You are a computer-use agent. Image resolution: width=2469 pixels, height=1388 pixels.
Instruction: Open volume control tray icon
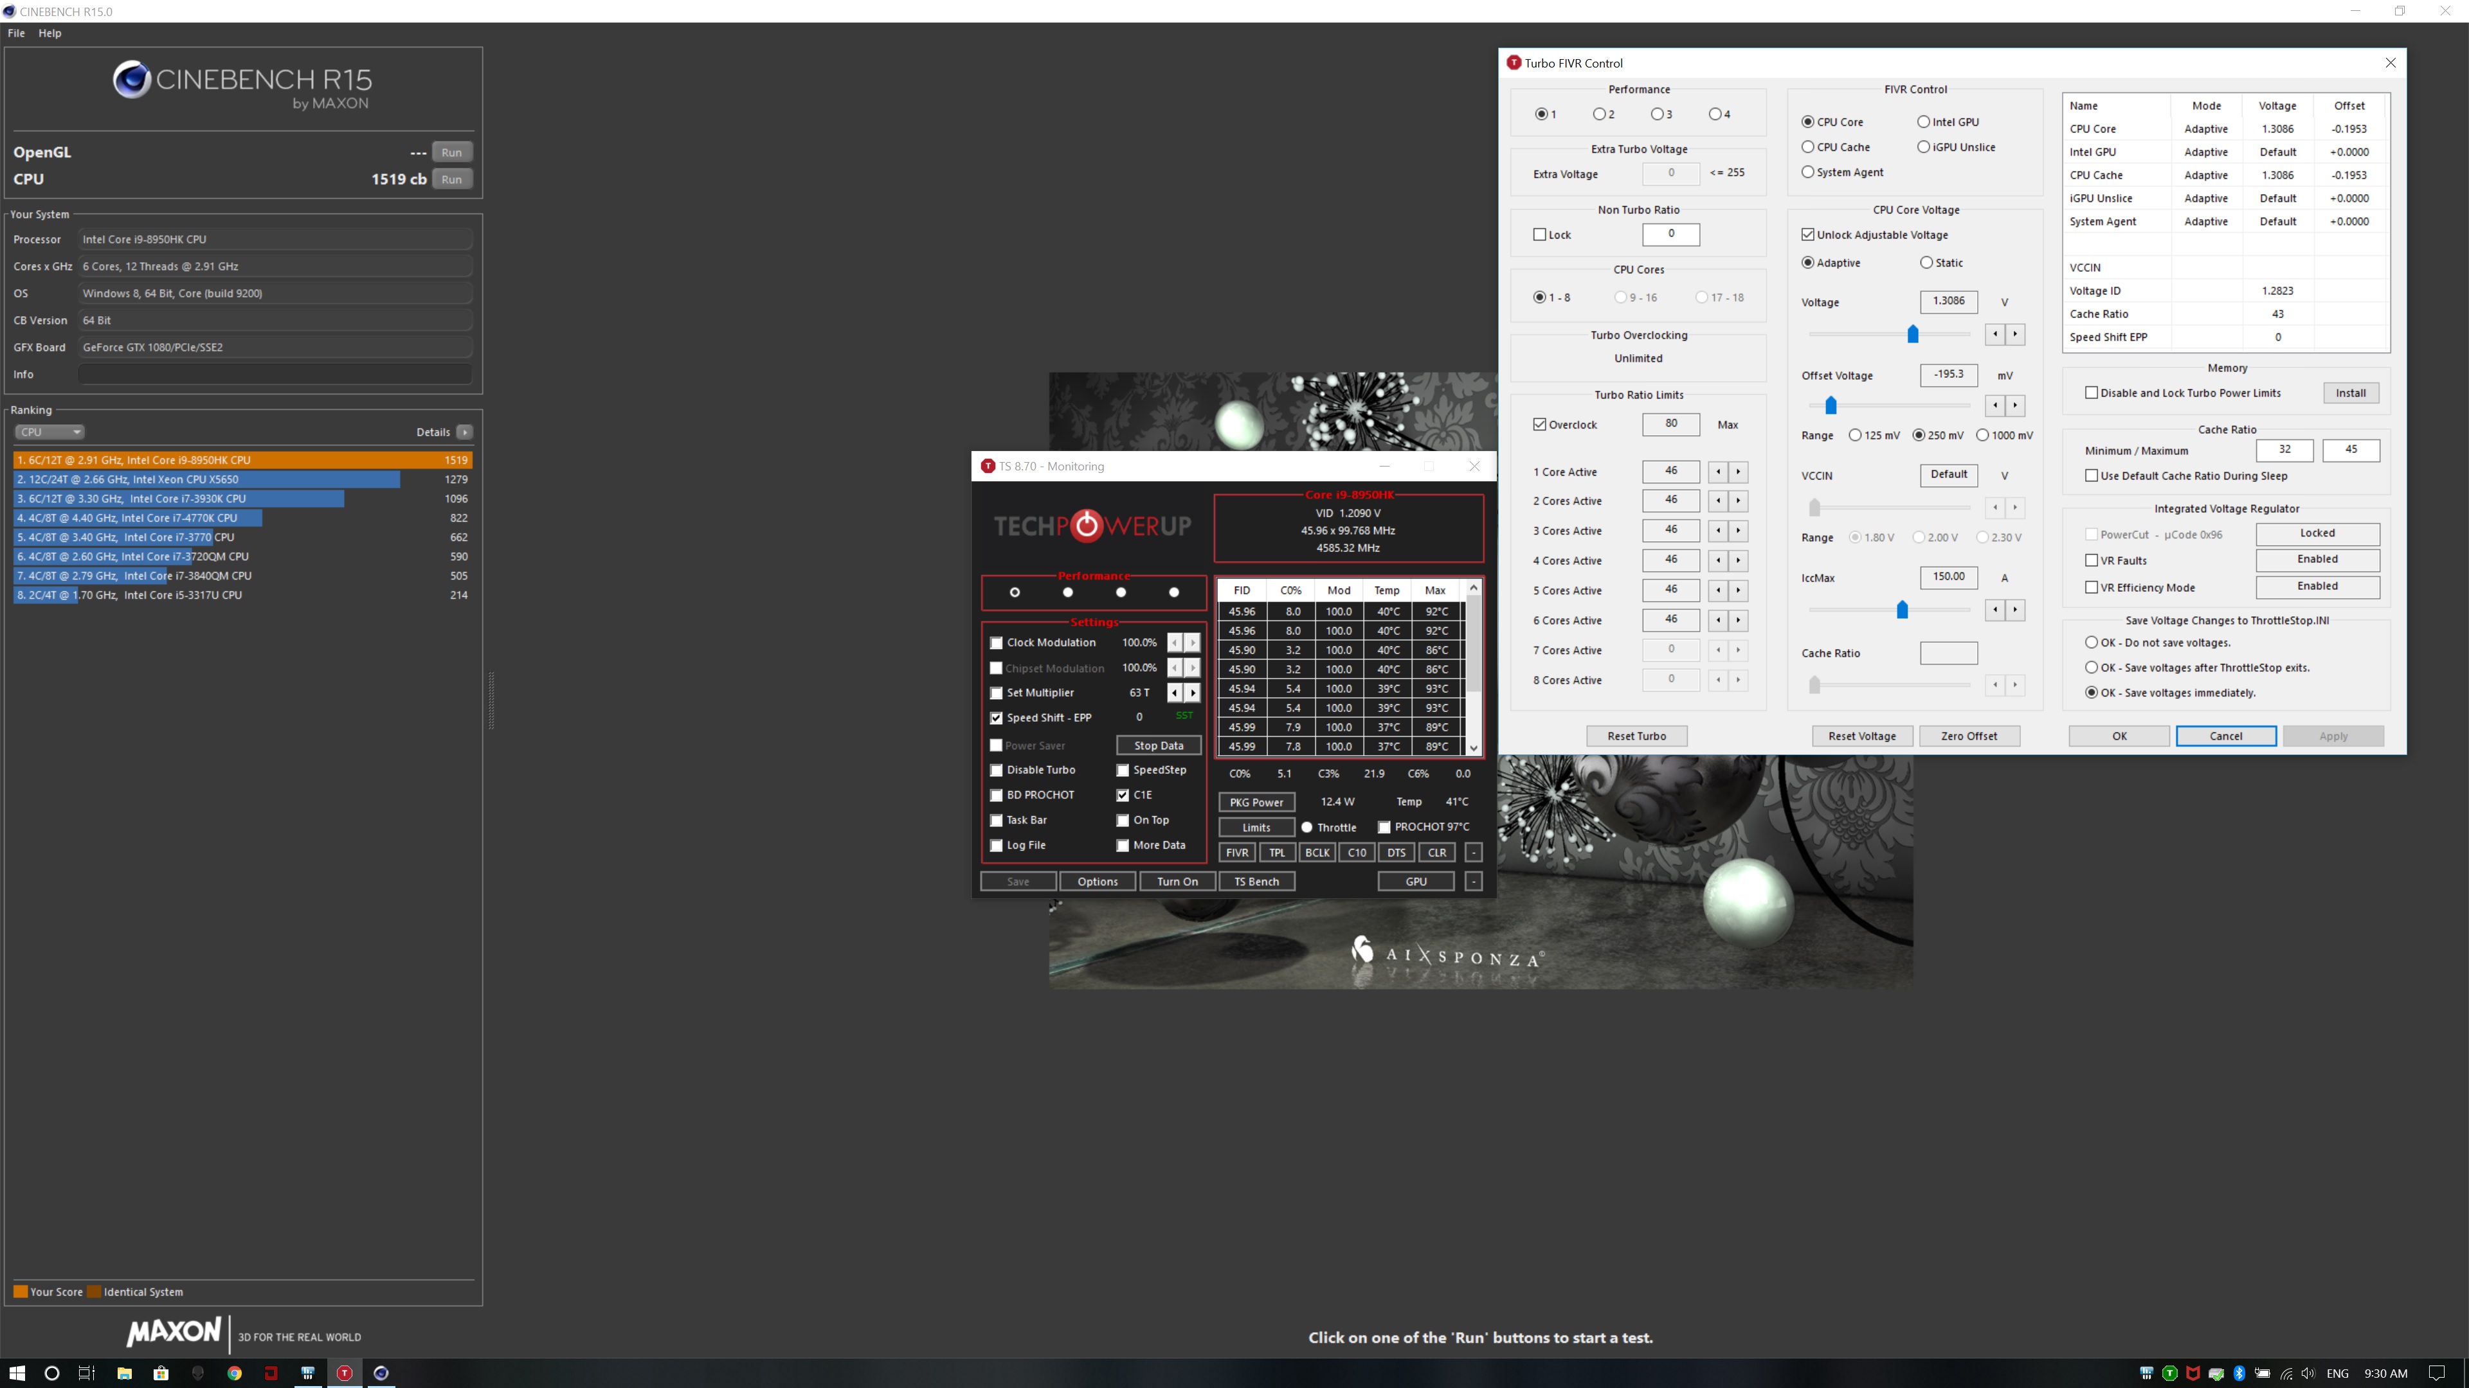coord(2308,1373)
